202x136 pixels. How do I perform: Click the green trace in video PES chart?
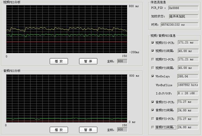coord(67,35)
